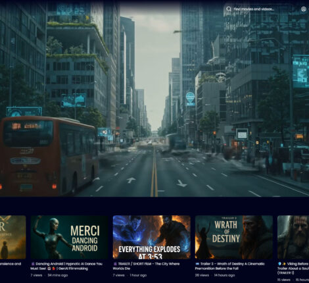Click the 1 hour ago timestamp
309x283 pixels.
point(138,275)
